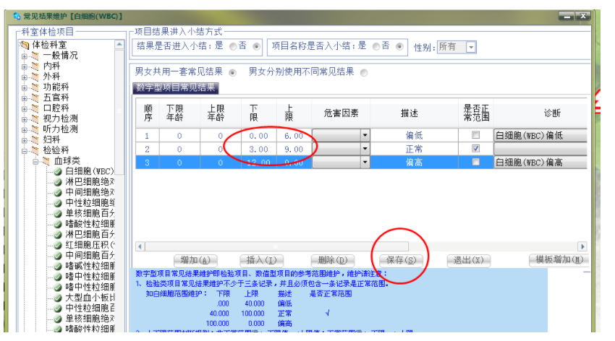Click the green check icon of 单核细胞绝对
This screenshot has width=615, height=341.
point(58,319)
